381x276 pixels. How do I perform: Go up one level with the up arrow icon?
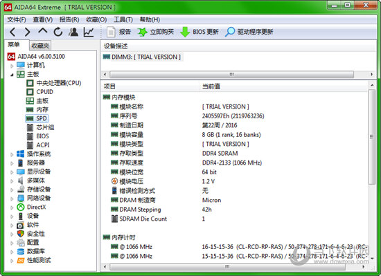point(43,31)
